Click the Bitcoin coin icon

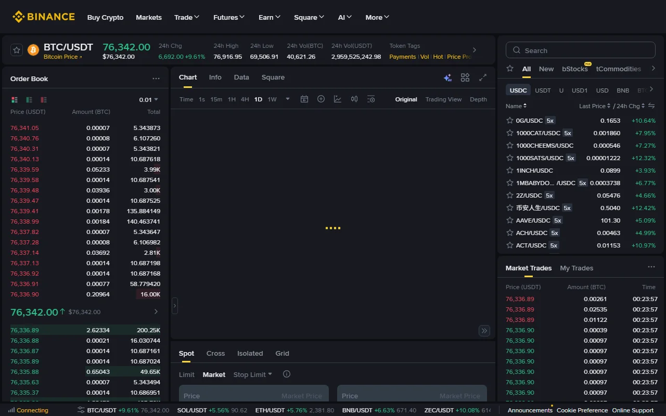pyautogui.click(x=33, y=50)
